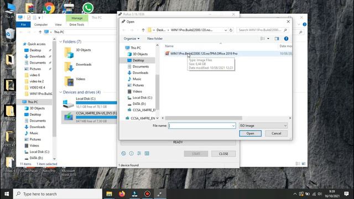Screen dimensions: 354x199
Task: Click Type here to search taskbar box
Action: click(x=58, y=194)
